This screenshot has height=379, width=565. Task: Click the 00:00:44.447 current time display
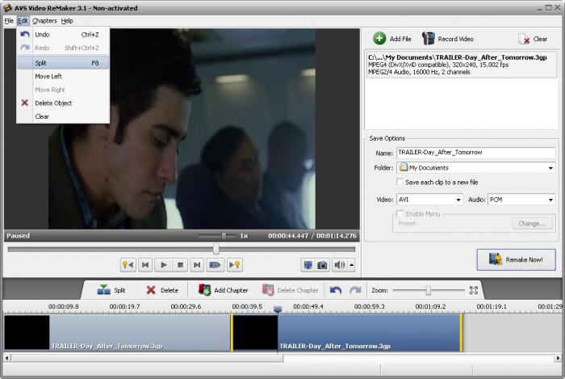pos(288,236)
